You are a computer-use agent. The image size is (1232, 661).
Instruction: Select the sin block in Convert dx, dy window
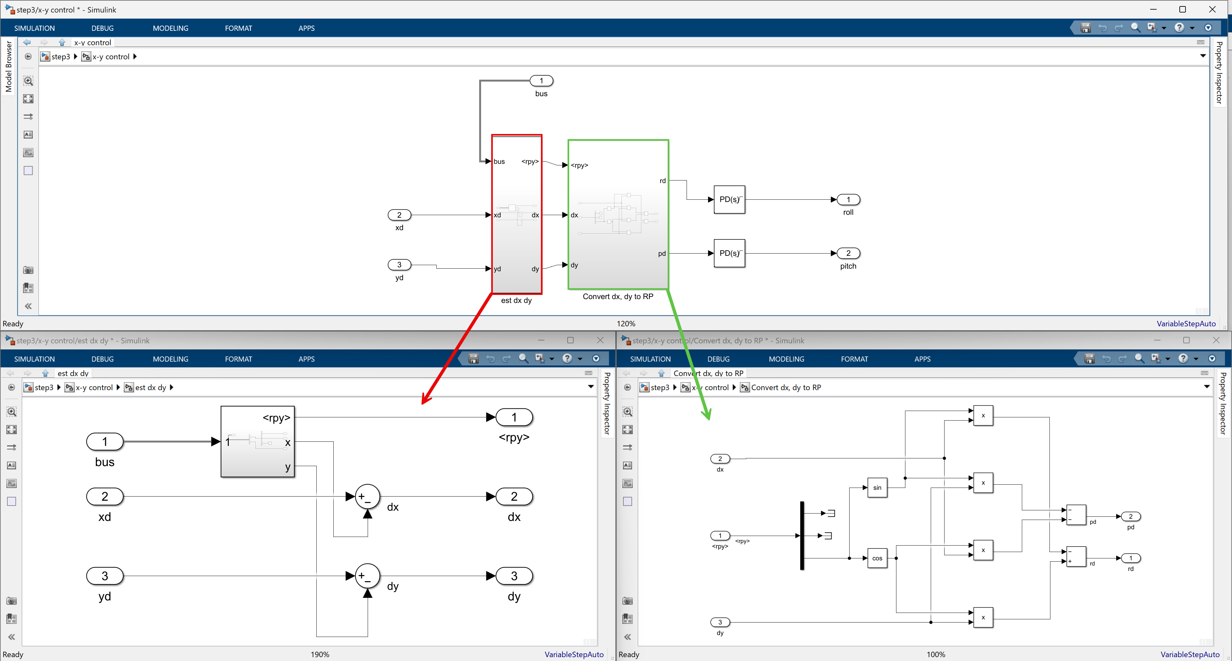pyautogui.click(x=877, y=488)
